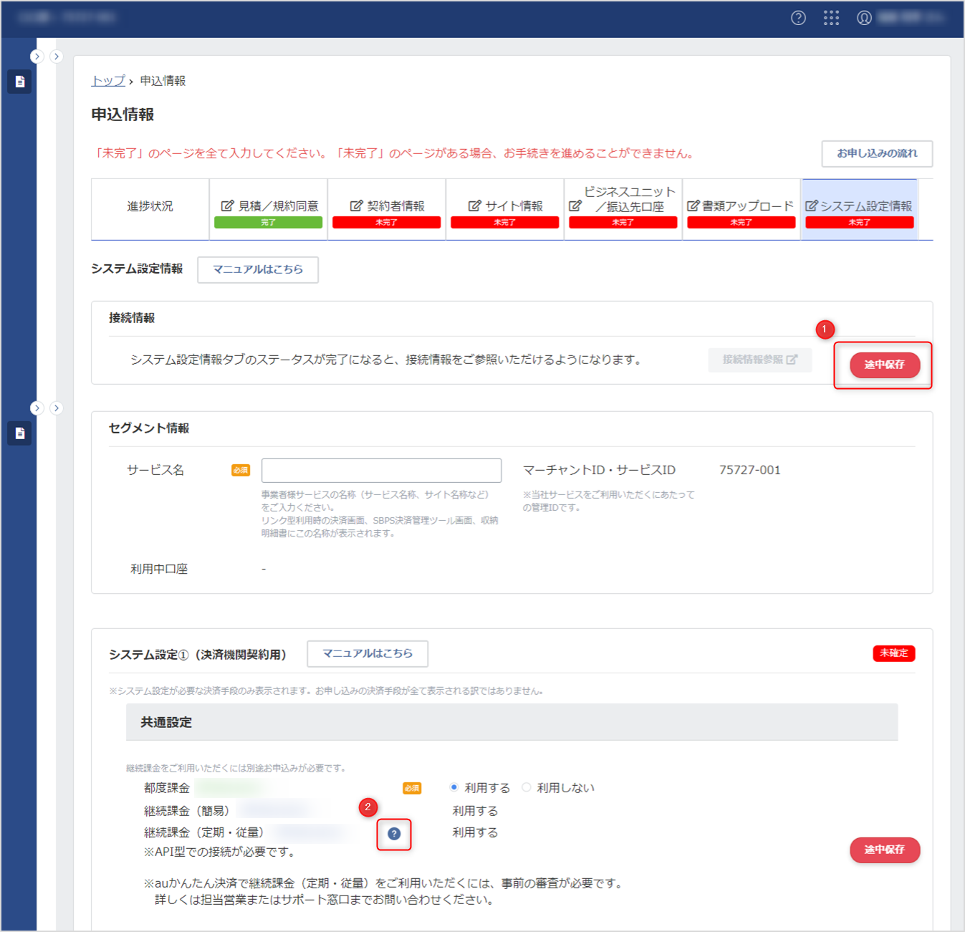Click the red 未確定 status badge
This screenshot has height=932, width=965.
tap(894, 653)
